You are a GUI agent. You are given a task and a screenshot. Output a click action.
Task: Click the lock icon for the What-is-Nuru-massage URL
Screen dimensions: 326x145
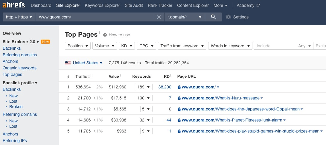point(179,98)
